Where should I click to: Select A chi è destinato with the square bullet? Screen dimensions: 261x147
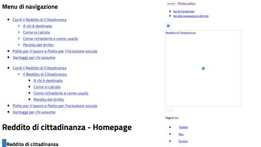[x=48, y=81]
